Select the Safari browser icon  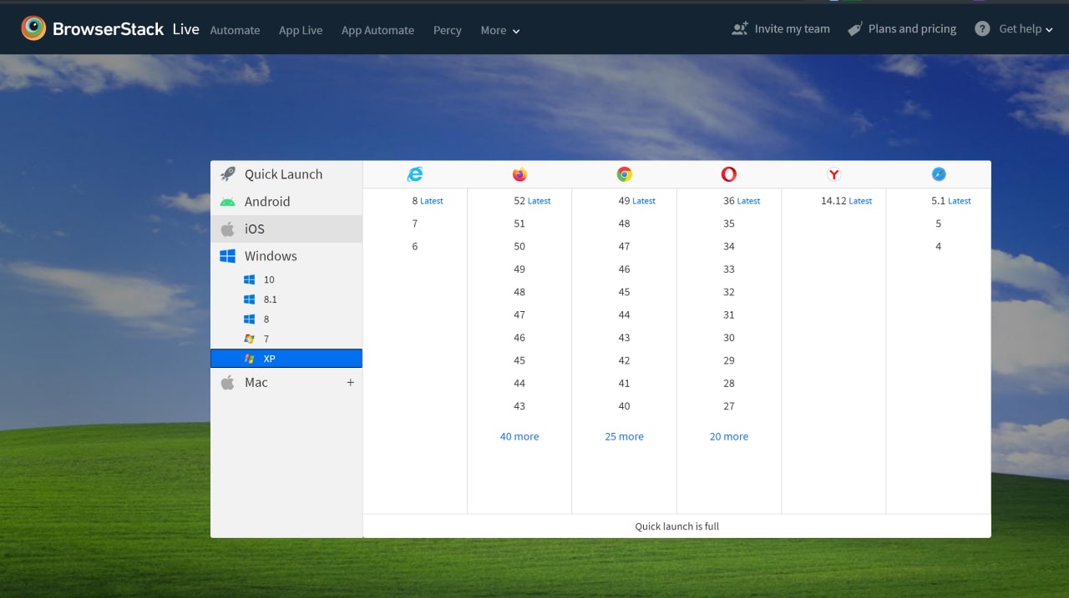tap(939, 174)
